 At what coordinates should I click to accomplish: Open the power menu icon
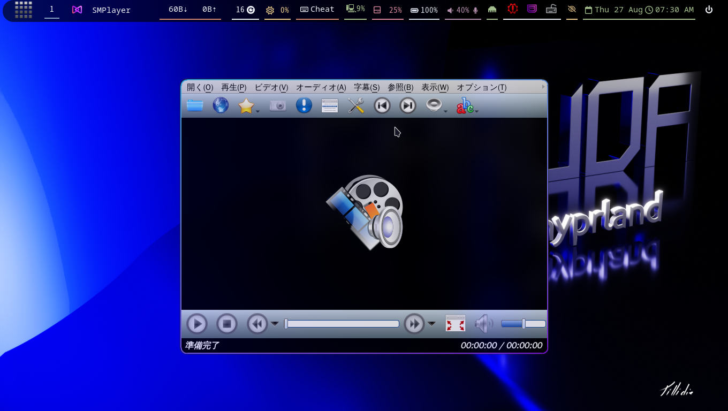[x=709, y=10]
